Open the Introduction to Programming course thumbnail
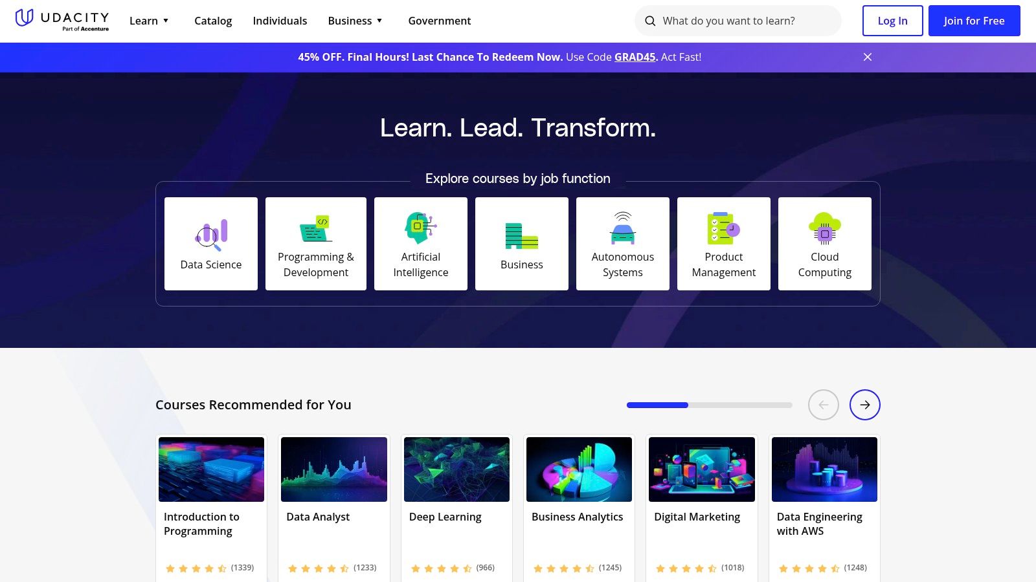 [211, 469]
